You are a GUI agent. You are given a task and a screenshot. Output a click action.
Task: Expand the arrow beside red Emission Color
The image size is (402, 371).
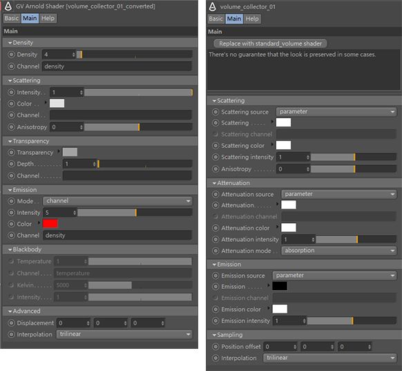point(39,222)
